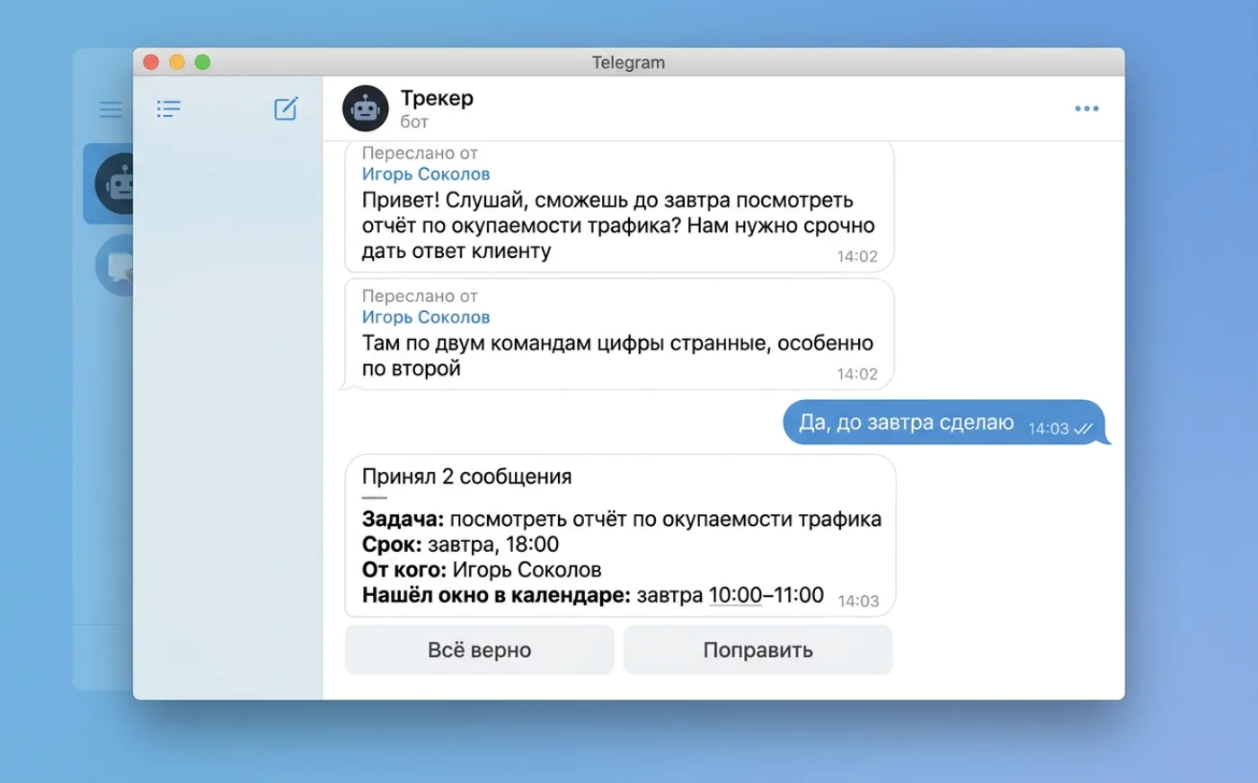Minimize the Telegram window with yellow button
Image resolution: width=1258 pixels, height=783 pixels.
(177, 62)
